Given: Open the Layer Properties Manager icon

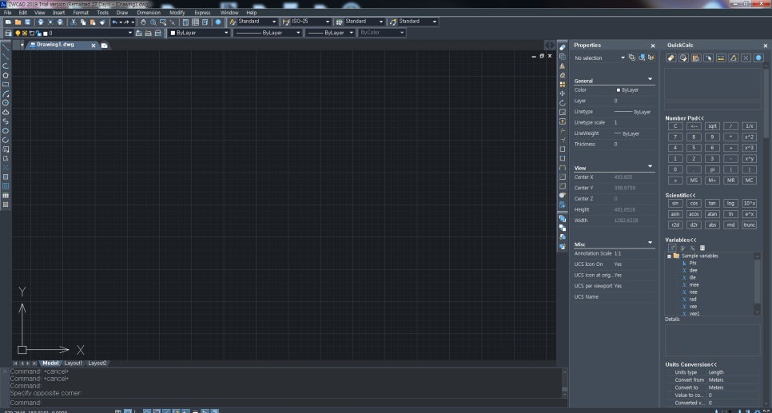Looking at the screenshot, I should (8, 33).
